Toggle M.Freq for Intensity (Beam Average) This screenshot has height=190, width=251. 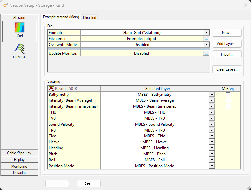(x=228, y=100)
